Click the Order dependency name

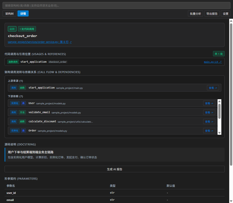click(x=32, y=130)
